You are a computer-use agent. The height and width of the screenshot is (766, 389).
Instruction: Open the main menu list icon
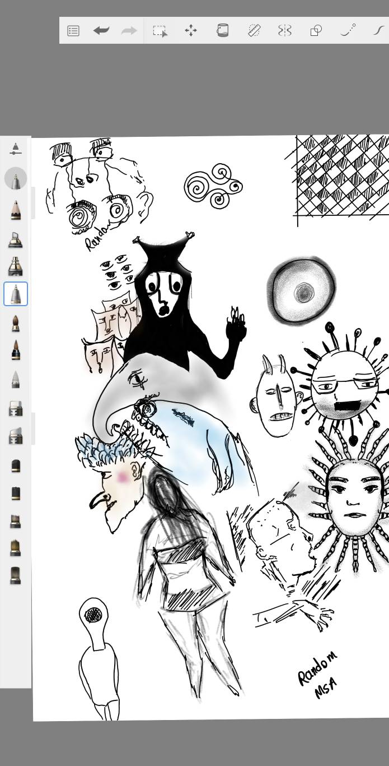(73, 30)
